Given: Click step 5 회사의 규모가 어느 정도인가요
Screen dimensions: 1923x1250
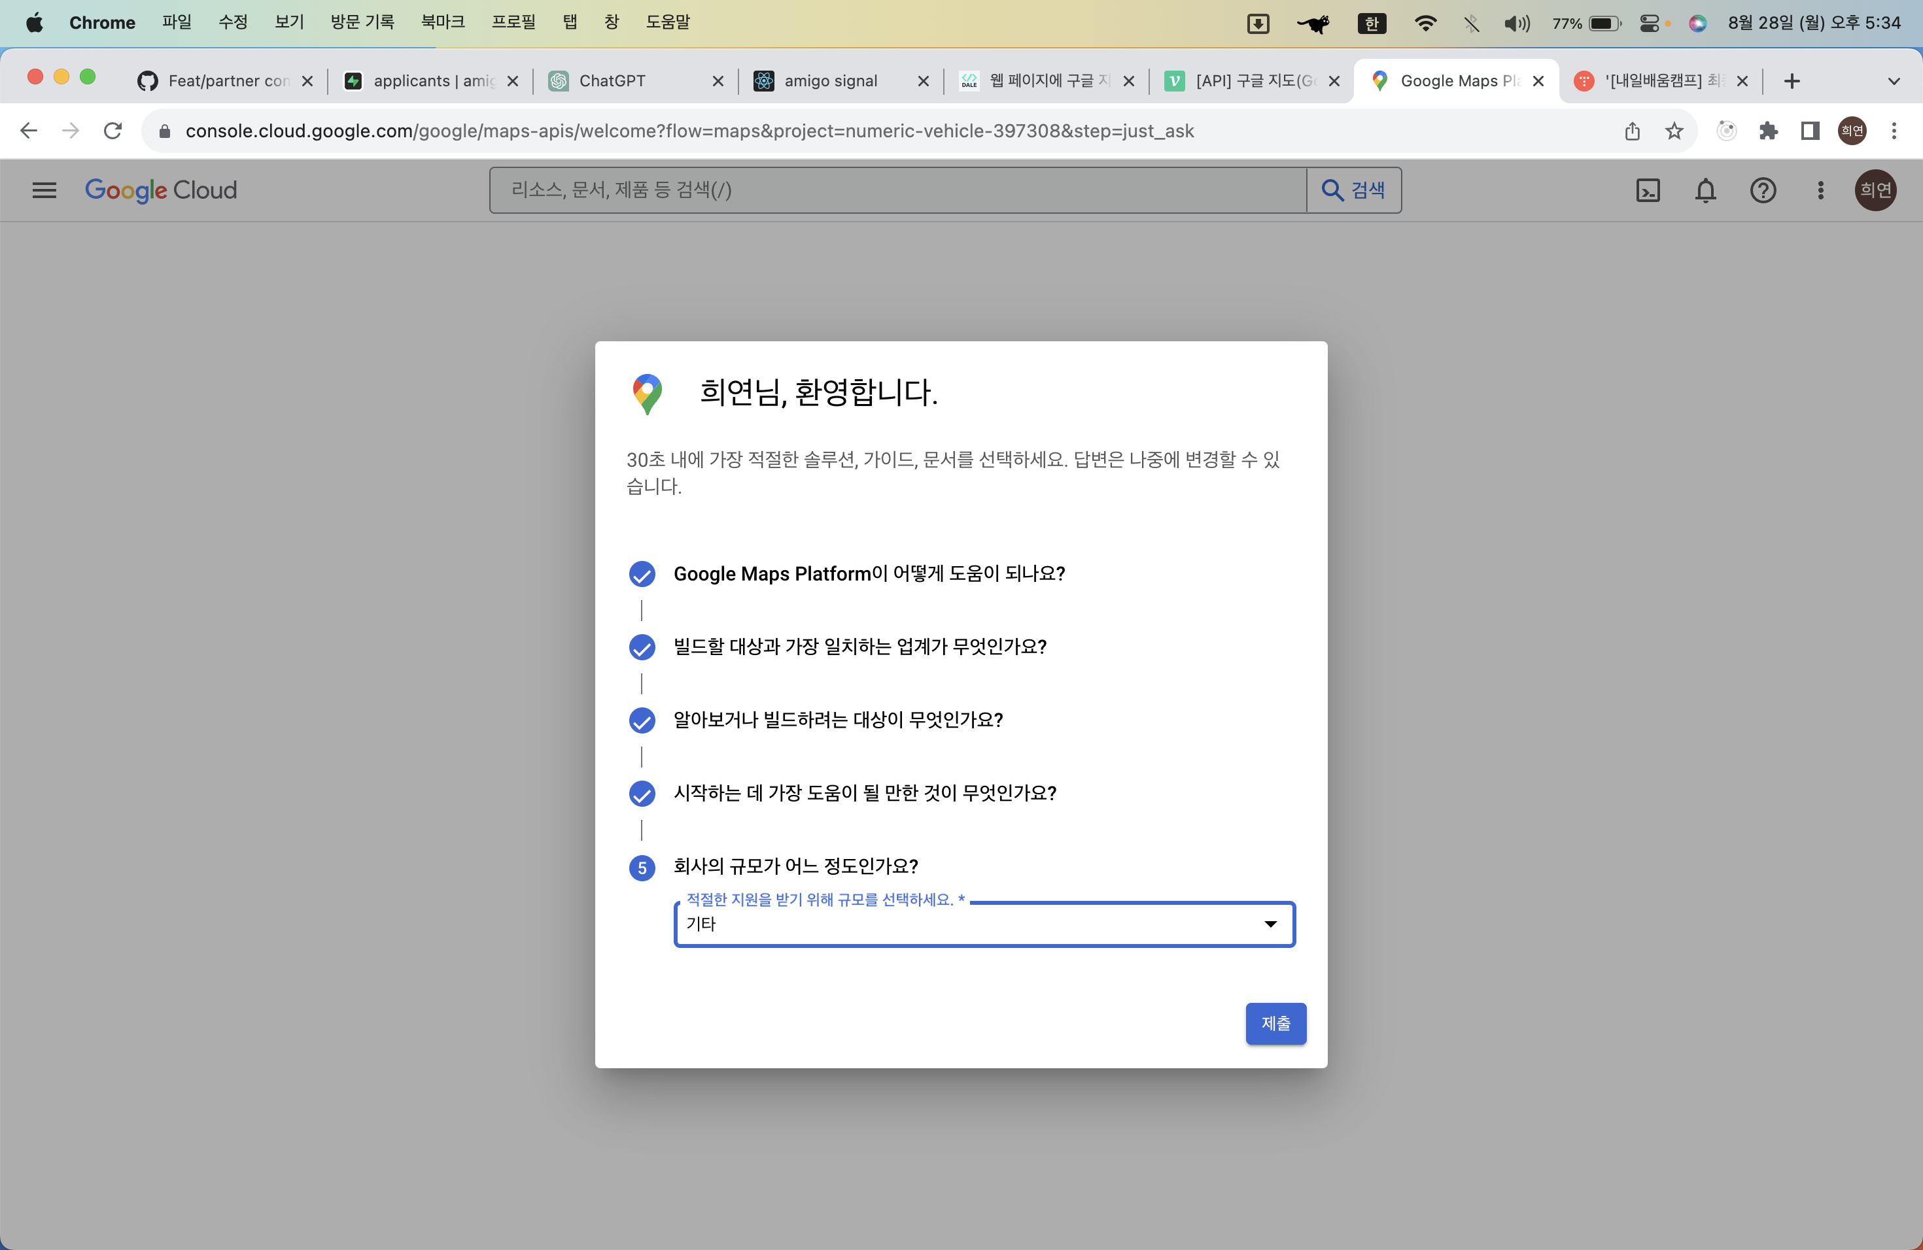Looking at the screenshot, I should pos(796,866).
